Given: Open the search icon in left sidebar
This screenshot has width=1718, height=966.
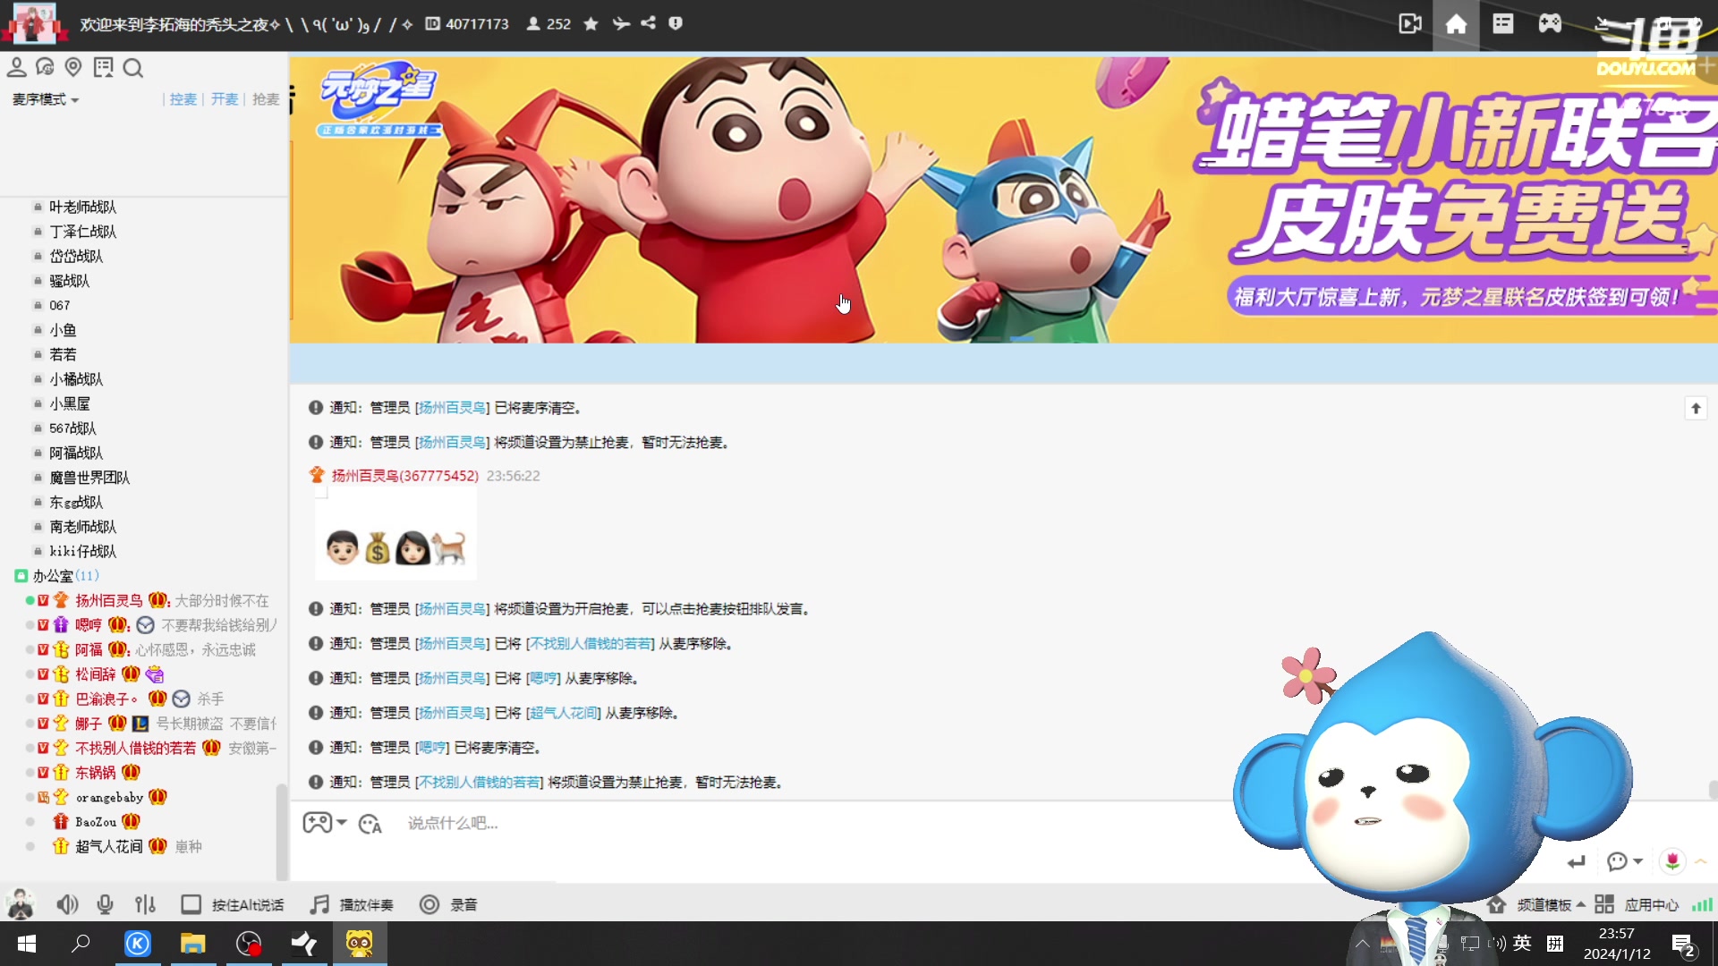Looking at the screenshot, I should pyautogui.click(x=133, y=68).
